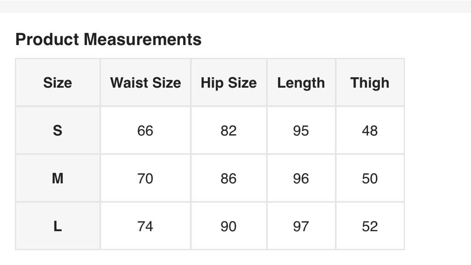Click the Product Measurements heading
471x265 pixels.
(x=109, y=39)
